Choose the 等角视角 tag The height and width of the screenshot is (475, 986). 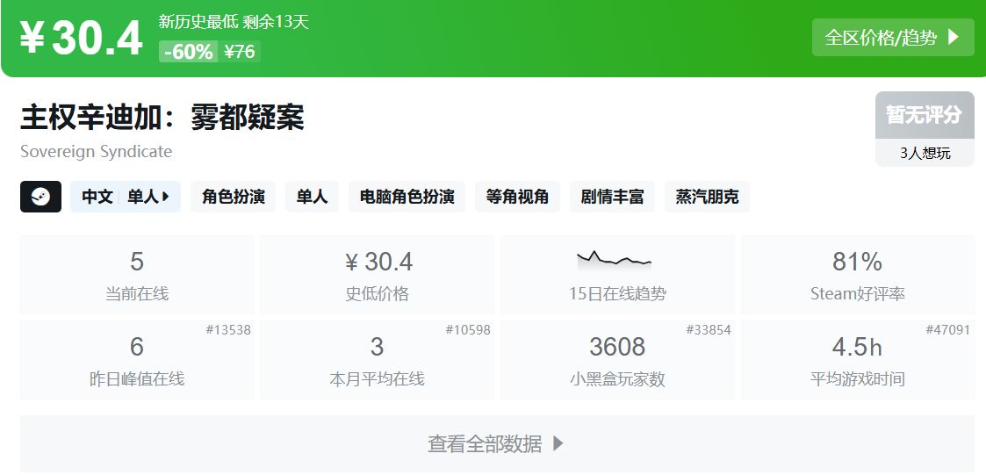[517, 197]
